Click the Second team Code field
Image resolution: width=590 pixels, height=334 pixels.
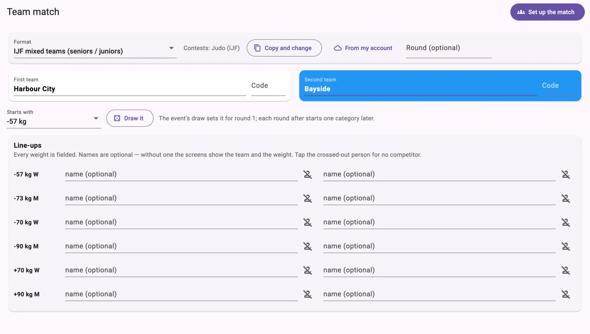(559, 86)
